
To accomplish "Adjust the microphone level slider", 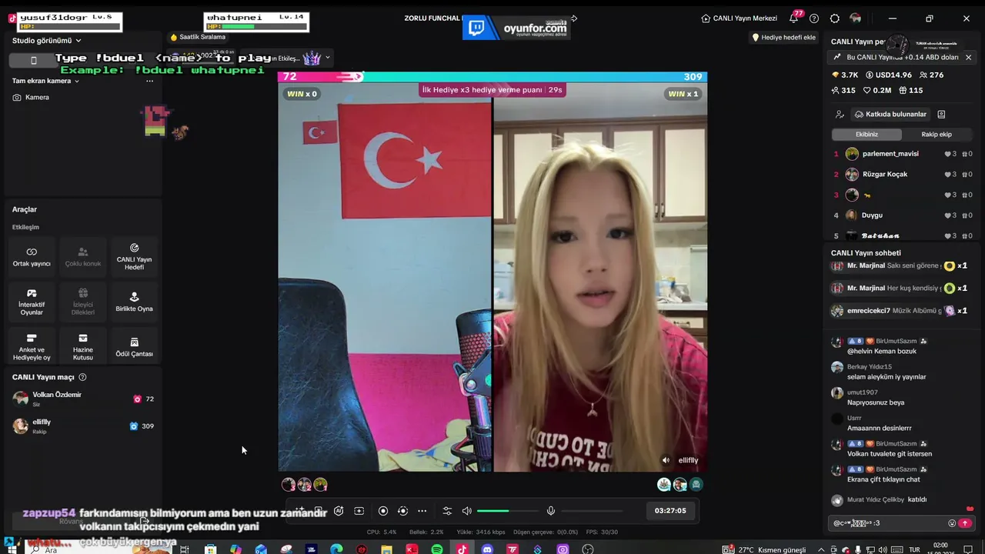I will pyautogui.click(x=592, y=511).
